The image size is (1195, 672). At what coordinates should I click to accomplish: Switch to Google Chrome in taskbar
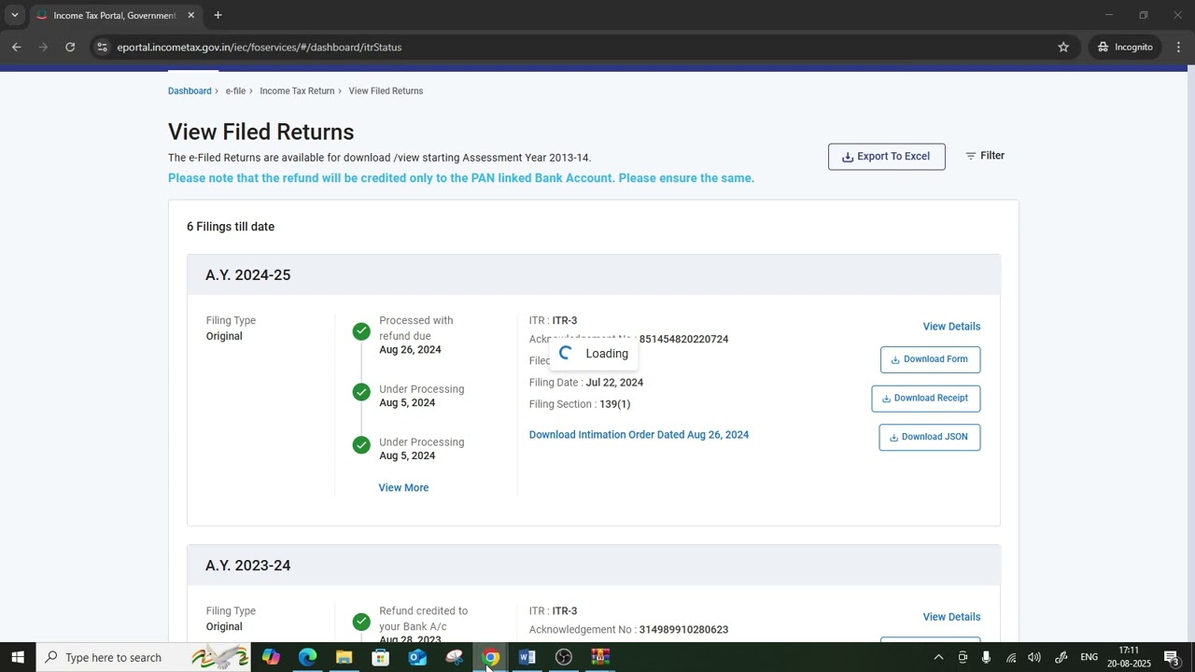point(490,657)
